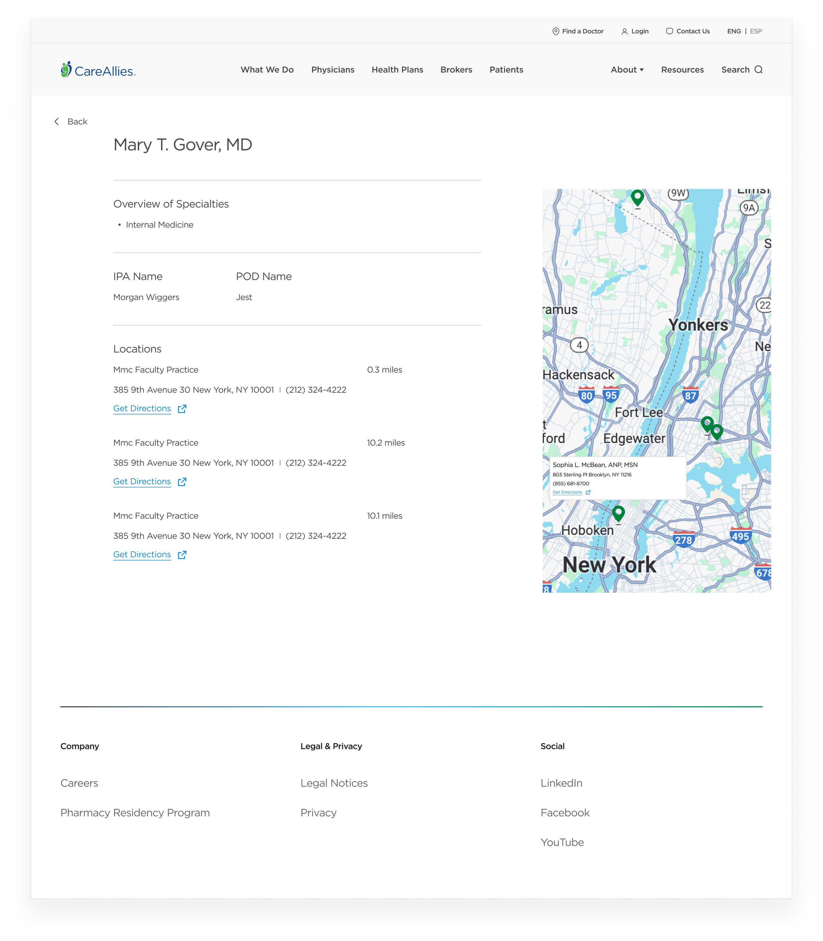This screenshot has height=941, width=823.
Task: Click the Yonkers area on the map
Action: (x=698, y=325)
